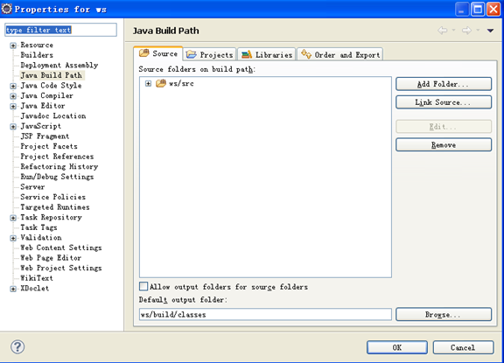This screenshot has width=504, height=363.
Task: Expand the Validation node
Action: click(13, 238)
